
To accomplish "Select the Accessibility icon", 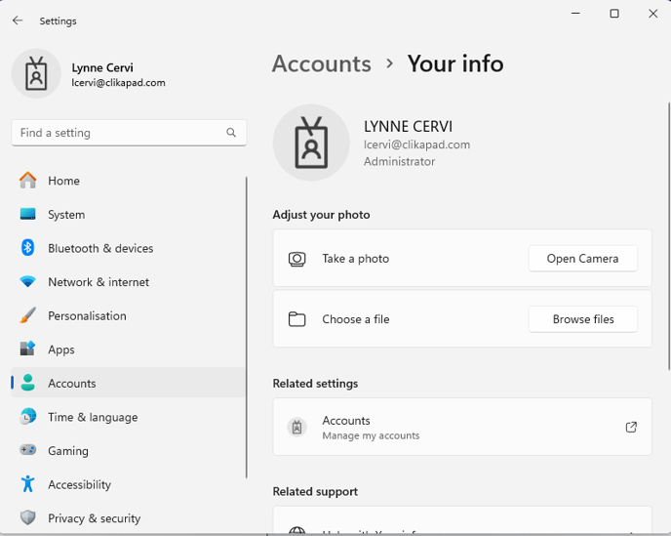I will pos(28,484).
